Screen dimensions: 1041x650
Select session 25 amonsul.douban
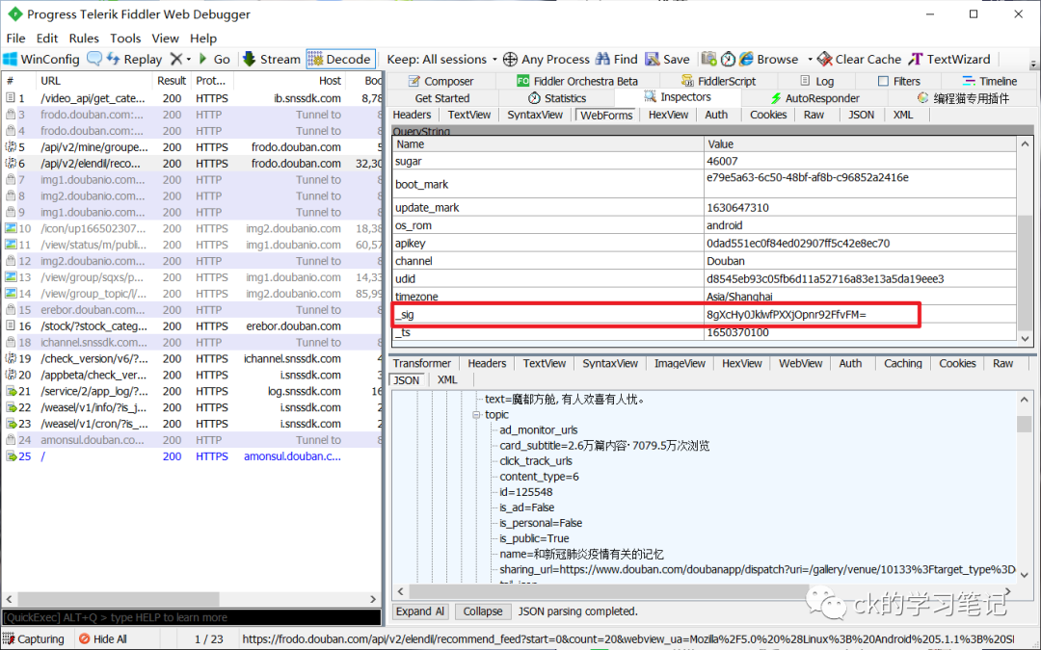(192, 455)
